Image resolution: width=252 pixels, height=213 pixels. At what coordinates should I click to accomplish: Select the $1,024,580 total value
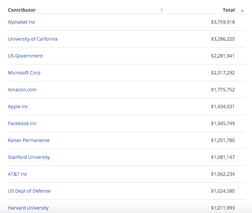(x=223, y=191)
